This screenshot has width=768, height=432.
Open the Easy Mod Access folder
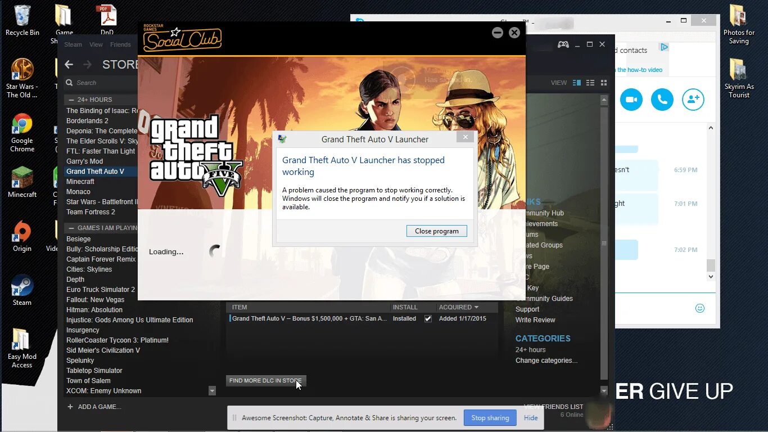[22, 349]
